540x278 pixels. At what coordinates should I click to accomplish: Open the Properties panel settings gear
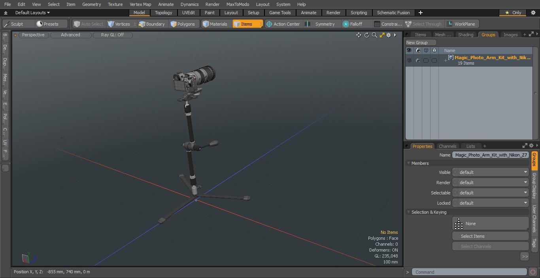click(531, 146)
